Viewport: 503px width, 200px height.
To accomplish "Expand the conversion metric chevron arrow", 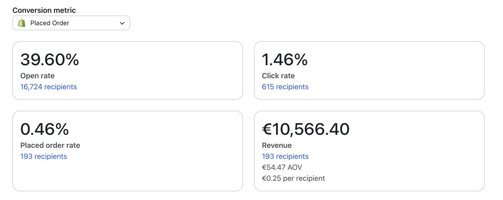I will pyautogui.click(x=122, y=23).
